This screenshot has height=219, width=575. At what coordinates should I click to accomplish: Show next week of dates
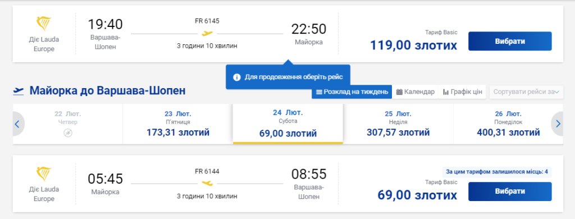coord(558,124)
